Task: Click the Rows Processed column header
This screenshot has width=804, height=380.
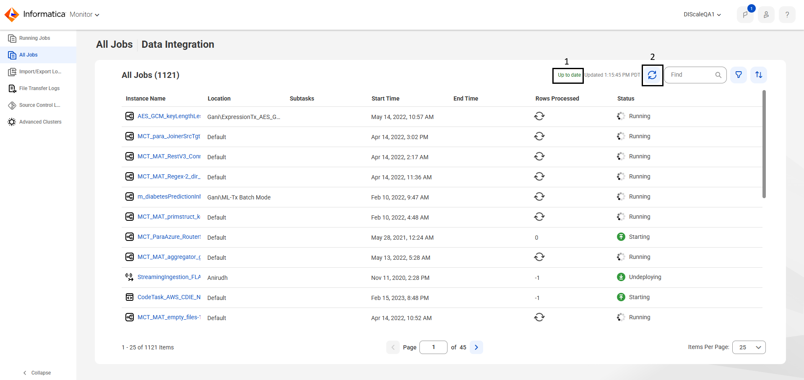Action: tap(557, 98)
